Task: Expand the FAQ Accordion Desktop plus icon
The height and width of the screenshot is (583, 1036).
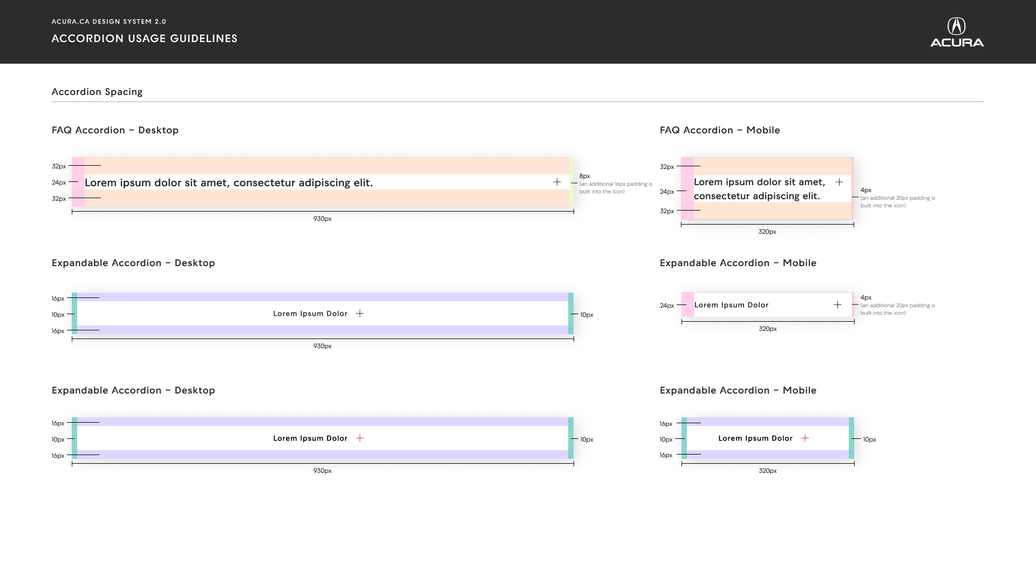Action: [557, 182]
